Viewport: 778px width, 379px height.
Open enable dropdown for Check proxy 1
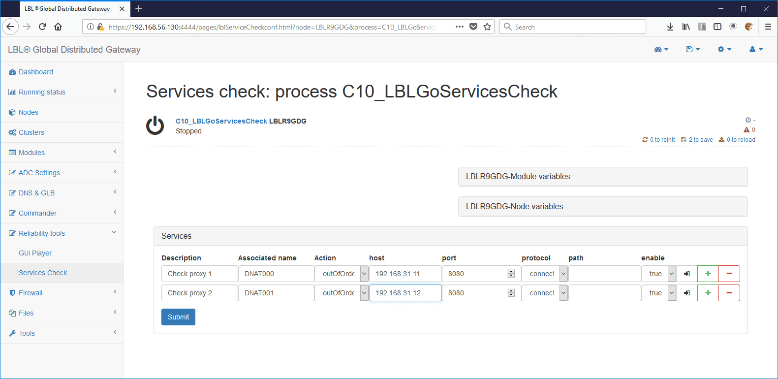[672, 274]
